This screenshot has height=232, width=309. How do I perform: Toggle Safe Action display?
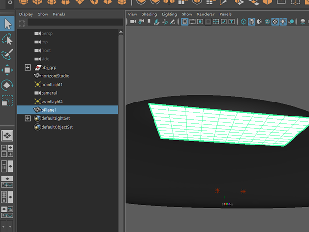tap(224, 21)
